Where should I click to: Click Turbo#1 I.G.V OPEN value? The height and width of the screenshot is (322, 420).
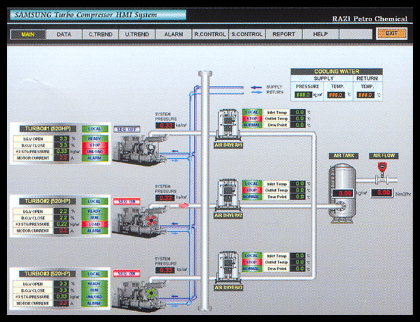coord(61,138)
